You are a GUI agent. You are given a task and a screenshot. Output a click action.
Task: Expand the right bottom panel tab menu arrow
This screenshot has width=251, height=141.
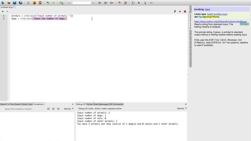coord(186,105)
